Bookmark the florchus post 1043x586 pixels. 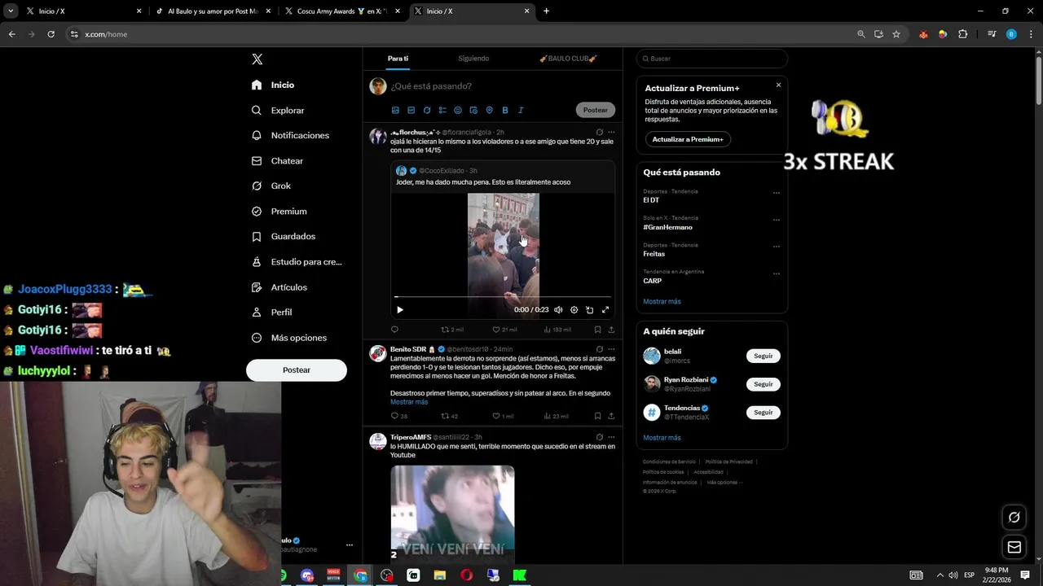click(597, 330)
